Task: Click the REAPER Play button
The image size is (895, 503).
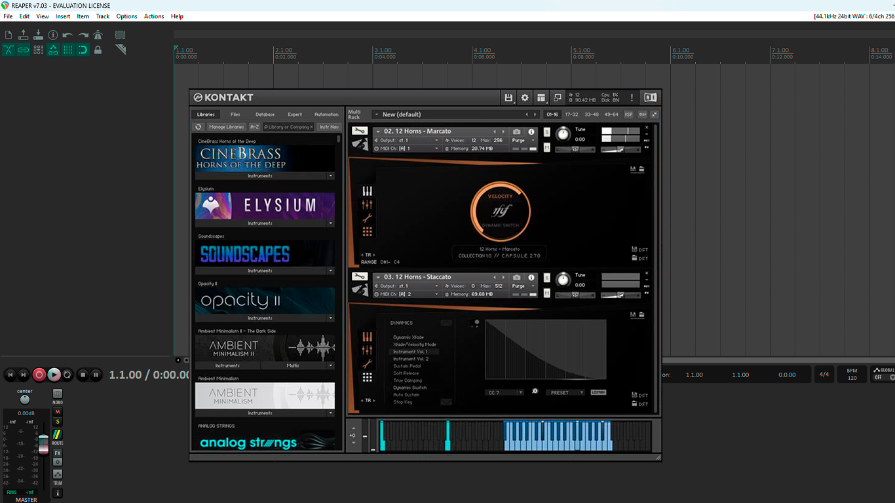Action: coord(54,375)
